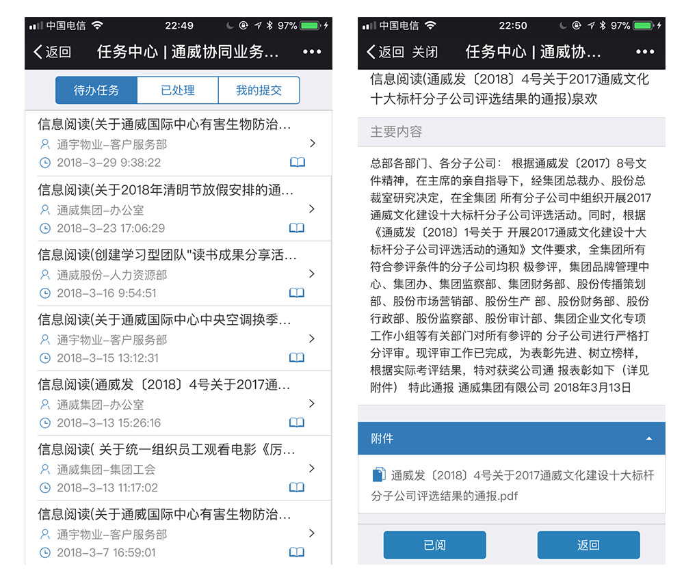The height and width of the screenshot is (588, 684).
Task: Click the person icon beside 通威股份-人力资源部
Action: pos(45,275)
